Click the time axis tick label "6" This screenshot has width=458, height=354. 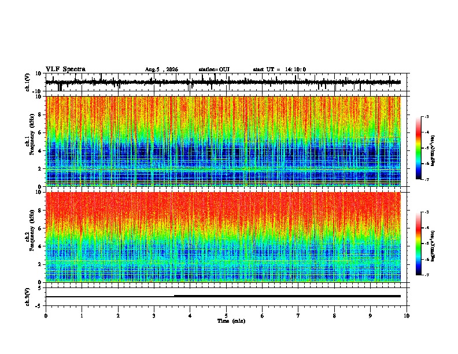tap(263, 316)
